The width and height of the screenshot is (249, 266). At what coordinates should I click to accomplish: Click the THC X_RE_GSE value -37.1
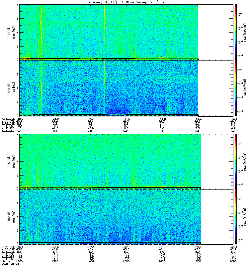click(90, 247)
